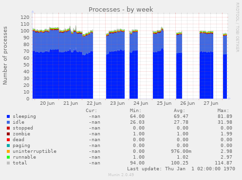Click the '25 Jun' x-axis label
The image size is (242, 180).
coord(164,103)
